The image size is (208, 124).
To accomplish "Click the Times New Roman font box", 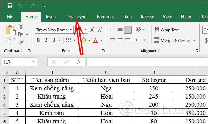I will [52, 30].
